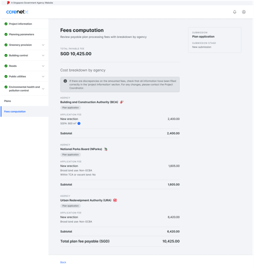This screenshot has width=254, height=270.
Task: Click the green check beside Planning parameters
Action: click(x=6, y=34)
